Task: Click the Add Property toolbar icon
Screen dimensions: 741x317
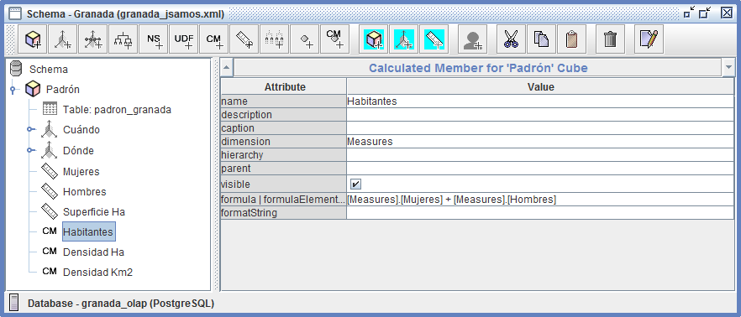Action: coord(305,39)
